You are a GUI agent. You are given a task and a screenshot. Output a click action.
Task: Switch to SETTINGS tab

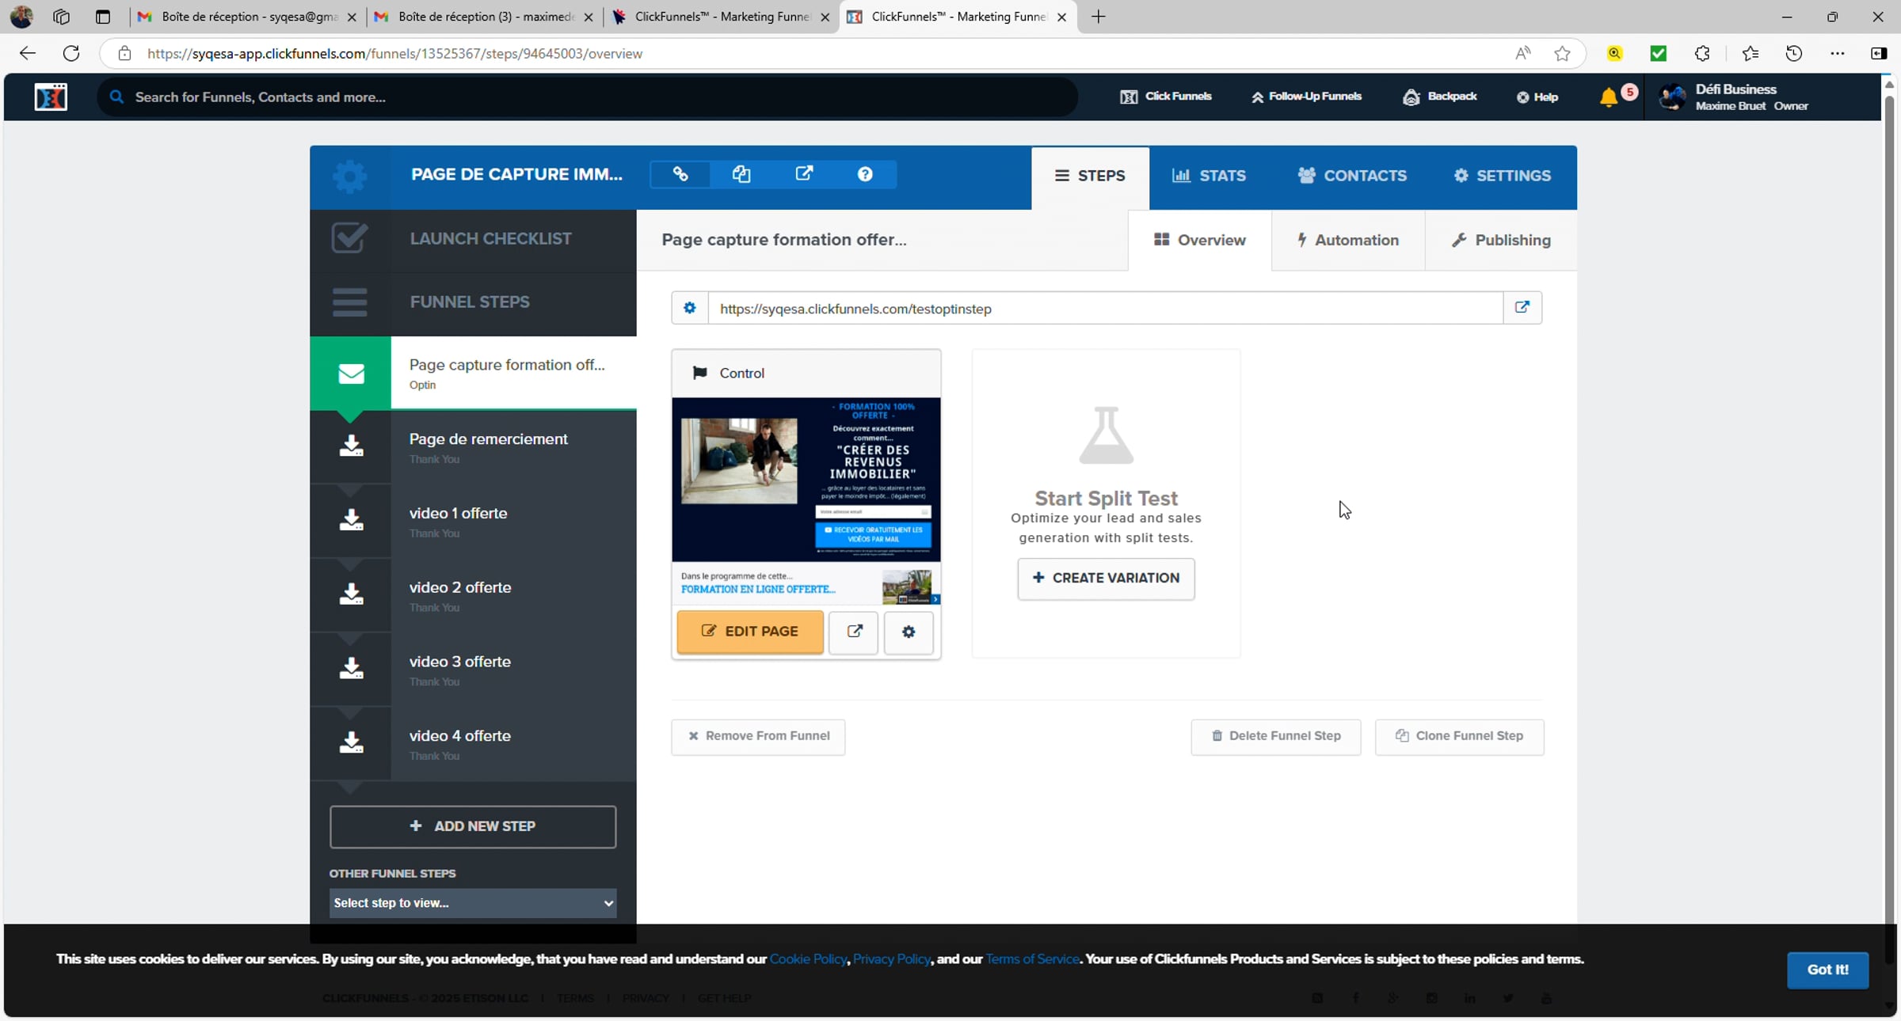coord(1503,176)
